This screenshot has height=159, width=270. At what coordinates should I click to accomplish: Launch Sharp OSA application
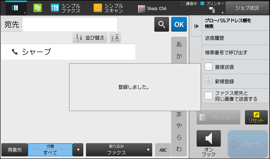[x=152, y=9]
